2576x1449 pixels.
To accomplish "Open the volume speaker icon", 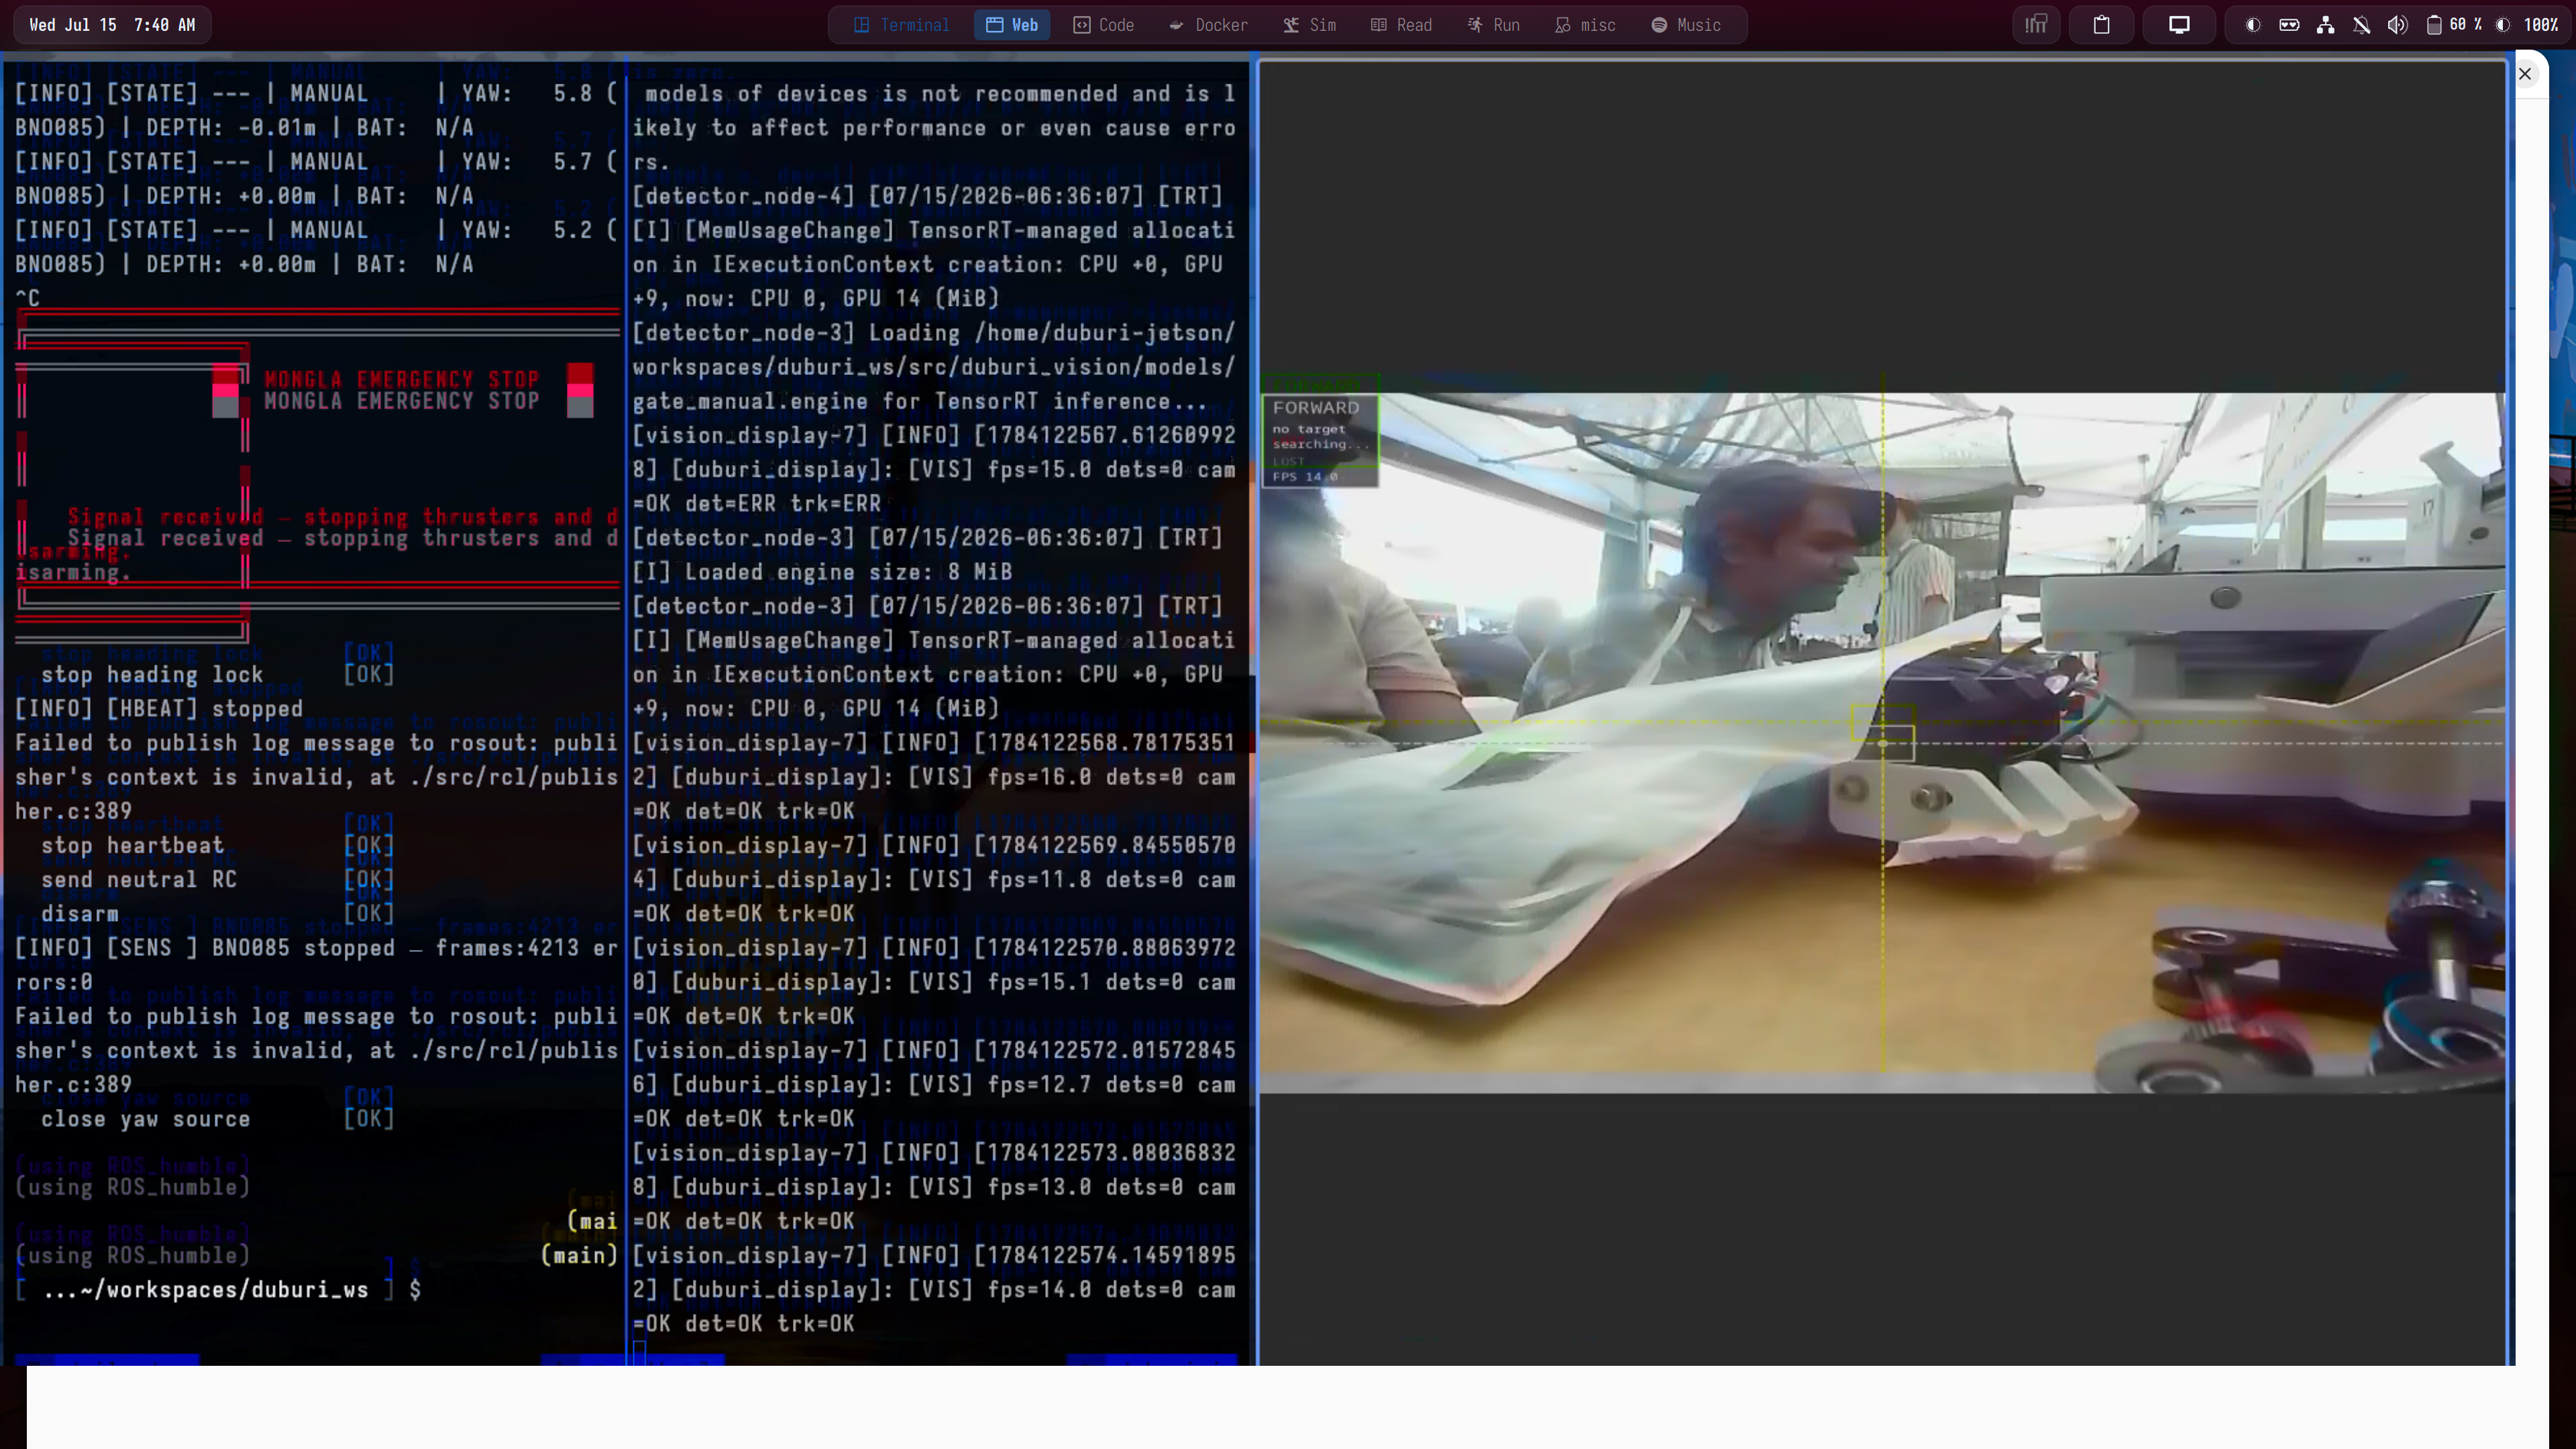I will pyautogui.click(x=2397, y=25).
